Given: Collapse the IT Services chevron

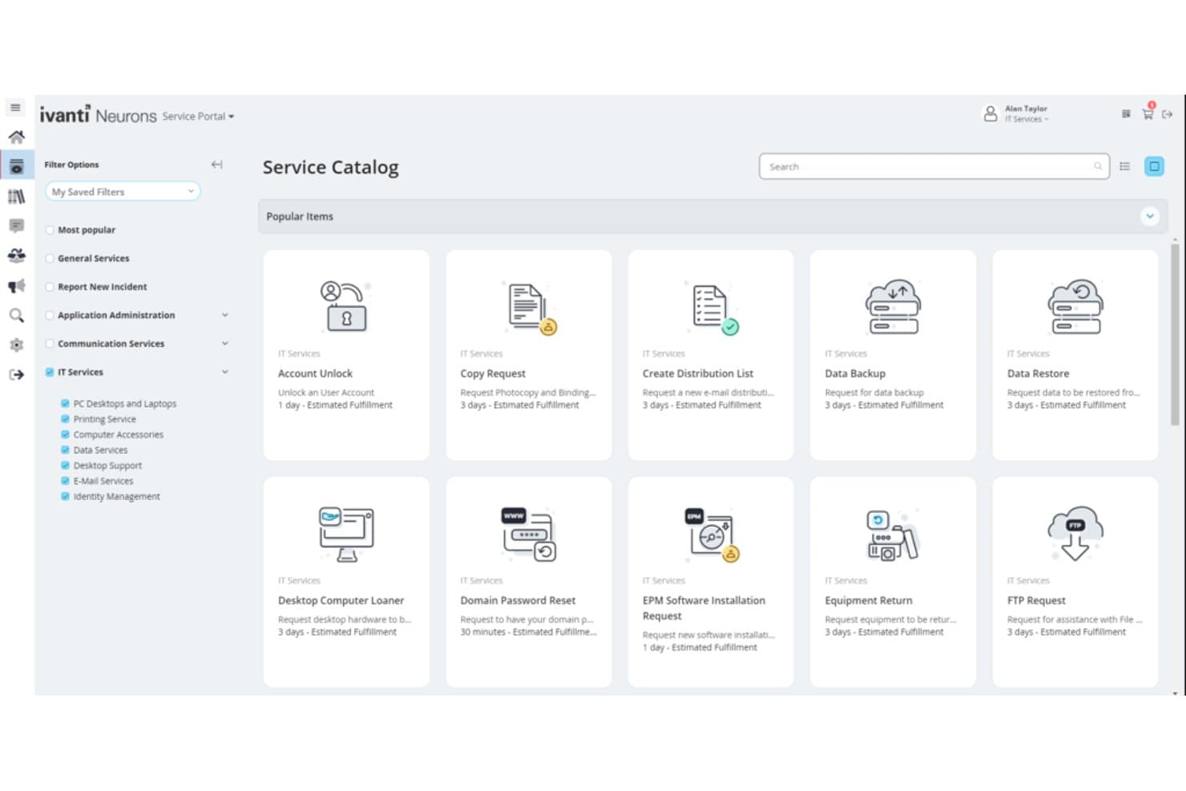Looking at the screenshot, I should click(x=225, y=372).
